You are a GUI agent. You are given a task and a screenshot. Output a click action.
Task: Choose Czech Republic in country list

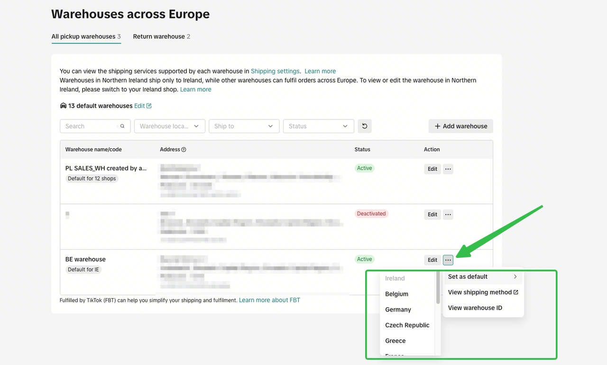point(407,325)
